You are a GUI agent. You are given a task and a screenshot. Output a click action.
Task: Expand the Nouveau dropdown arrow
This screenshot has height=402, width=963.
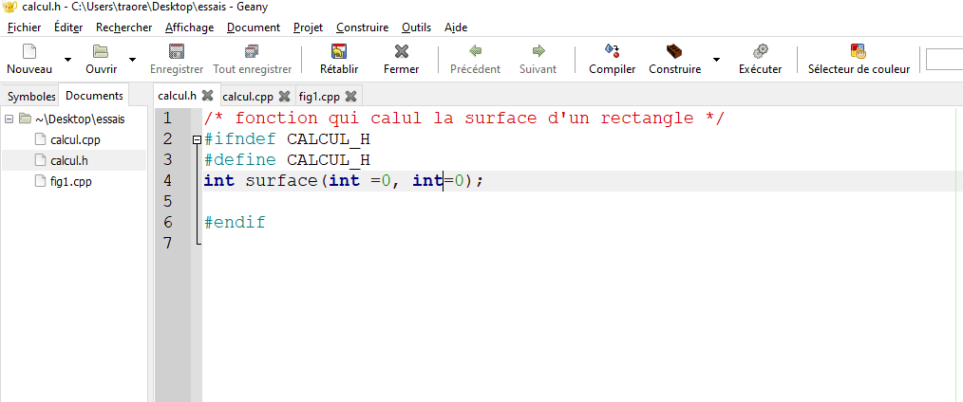pyautogui.click(x=67, y=60)
